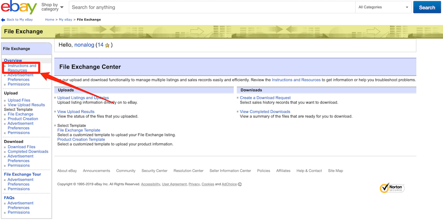The height and width of the screenshot is (222, 443).
Task: Open the FAQs sidebar link
Action: pos(9,198)
